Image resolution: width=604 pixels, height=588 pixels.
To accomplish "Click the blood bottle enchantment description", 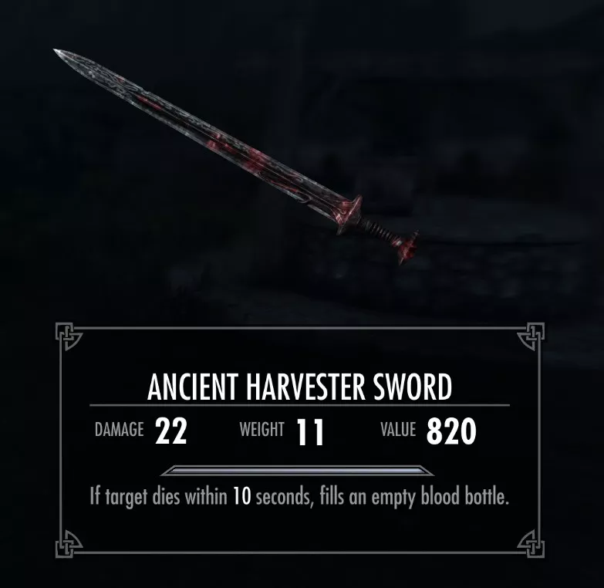I will [x=299, y=497].
